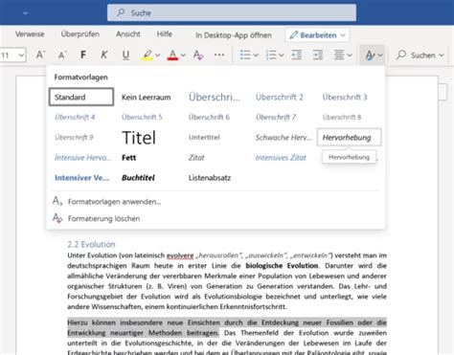Screen dimensions: 454x355
Task: Apply the Überschrift 9 style
Action: (74, 138)
